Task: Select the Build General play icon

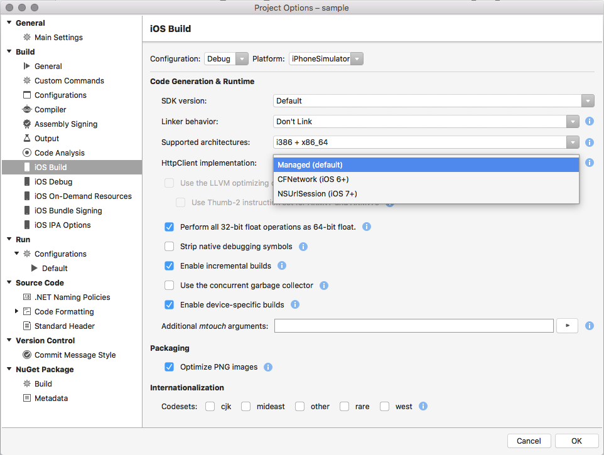Action: [27, 66]
